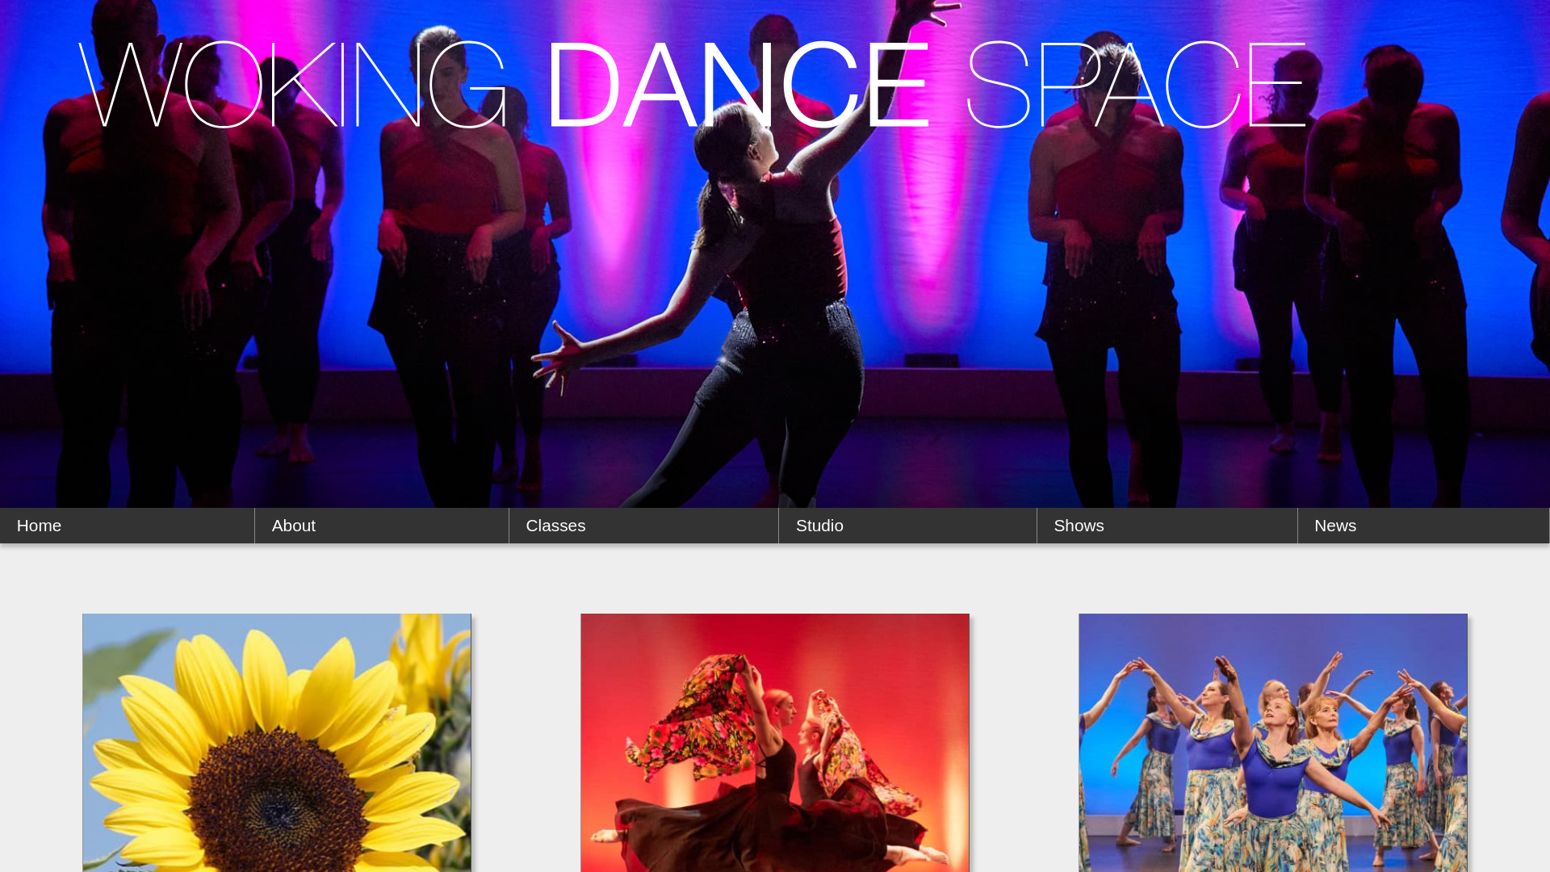Open the blue costume dancers image card
Image resolution: width=1550 pixels, height=872 pixels.
[1273, 743]
